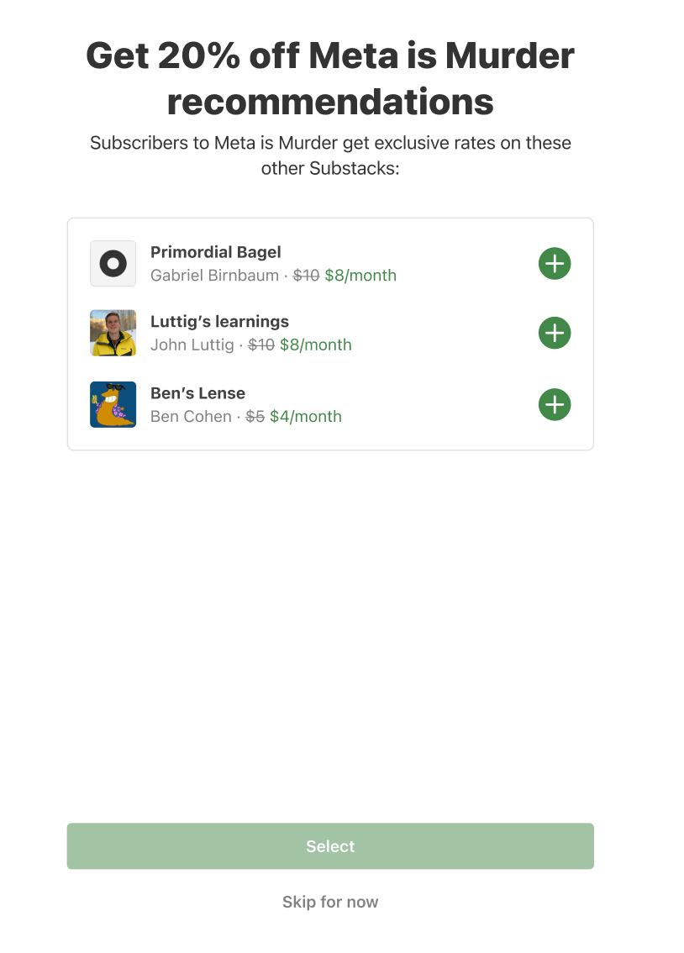
Task: Select the Ben's Lense publication name
Action: 197,393
